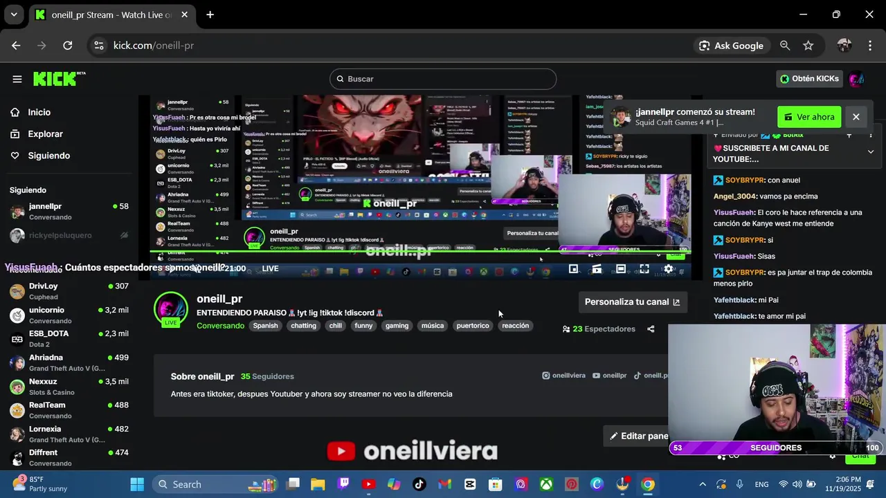Open the Kick hamburger sidebar menu
This screenshot has height=498, width=886.
(x=17, y=79)
